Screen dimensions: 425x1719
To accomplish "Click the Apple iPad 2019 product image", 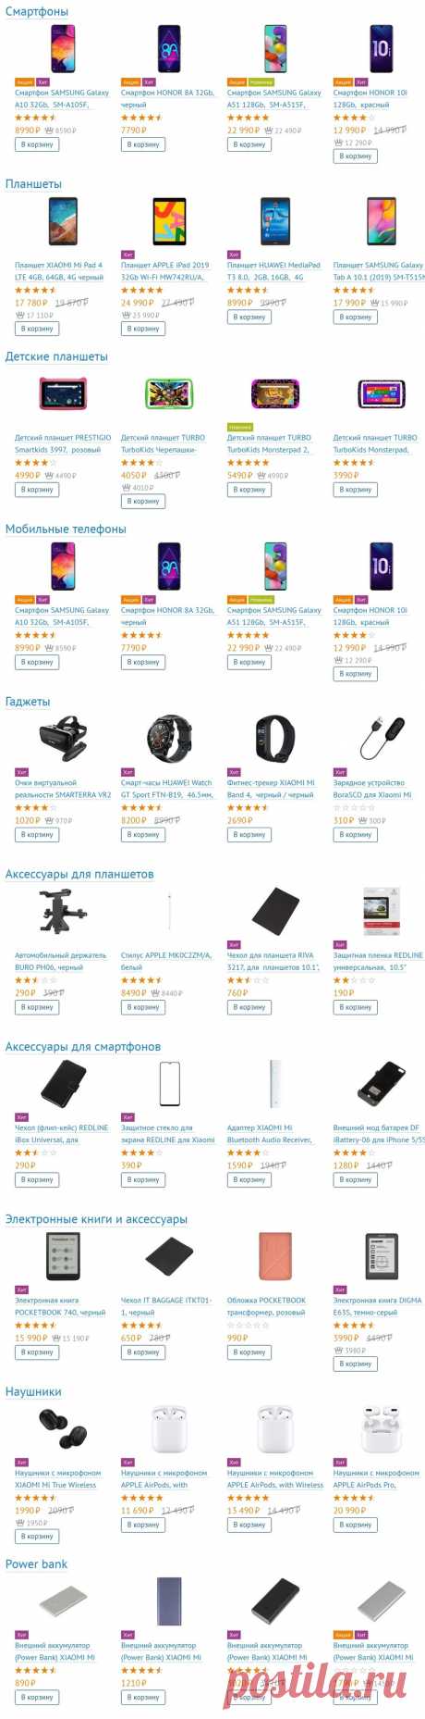I will click(x=169, y=222).
